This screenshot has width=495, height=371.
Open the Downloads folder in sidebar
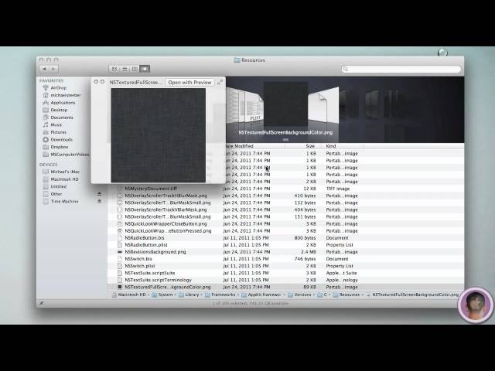pyautogui.click(x=61, y=139)
